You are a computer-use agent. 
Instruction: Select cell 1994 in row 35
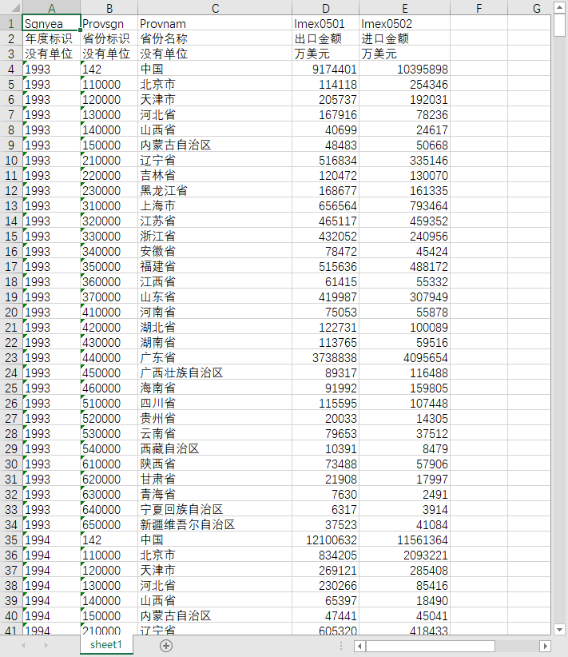click(x=51, y=540)
